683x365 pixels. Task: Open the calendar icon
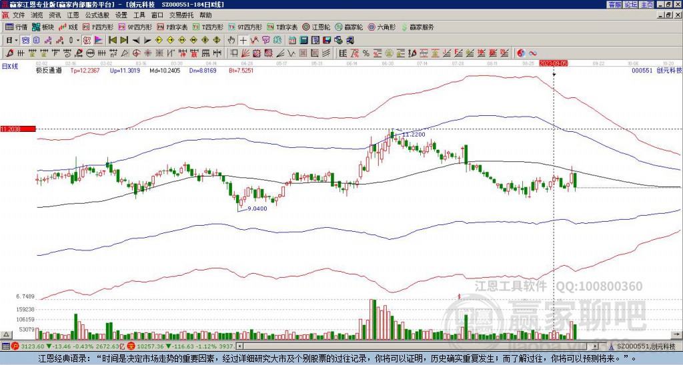[292, 41]
